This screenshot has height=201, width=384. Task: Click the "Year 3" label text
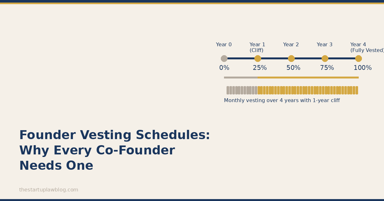(x=324, y=45)
